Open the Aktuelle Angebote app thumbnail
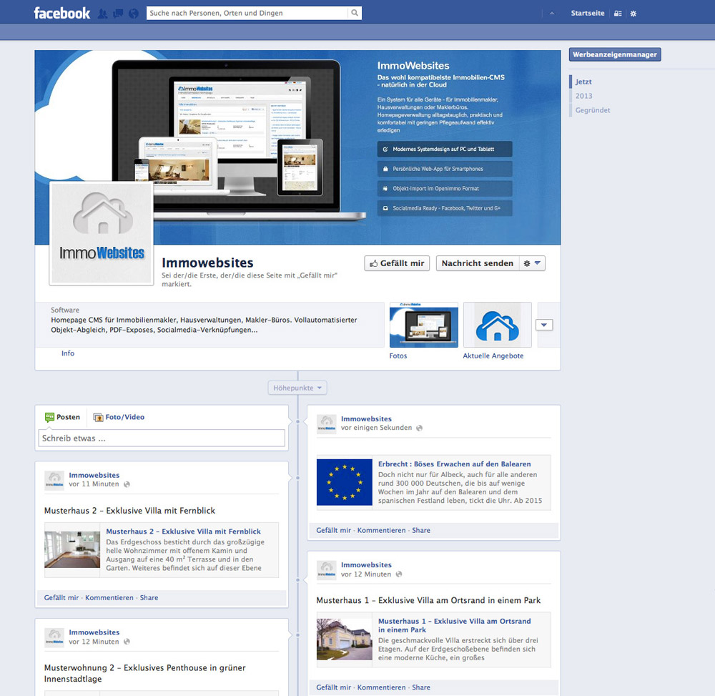Viewport: 715px width, 696px height. pyautogui.click(x=498, y=325)
